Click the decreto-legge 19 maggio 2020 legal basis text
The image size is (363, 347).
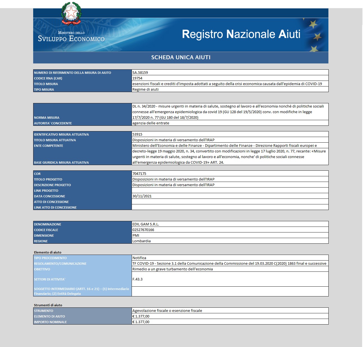(x=229, y=157)
